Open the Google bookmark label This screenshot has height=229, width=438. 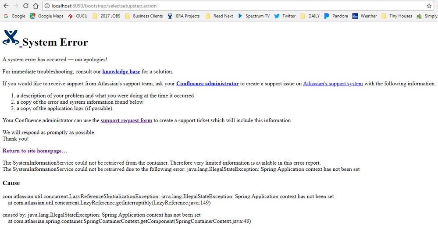[x=18, y=16]
